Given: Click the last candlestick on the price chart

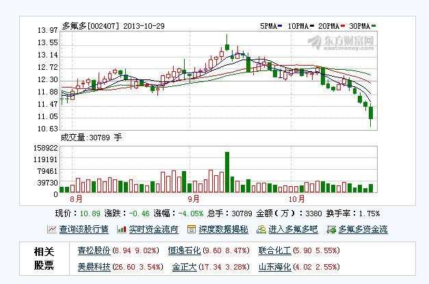Looking at the screenshot, I should tap(371, 115).
